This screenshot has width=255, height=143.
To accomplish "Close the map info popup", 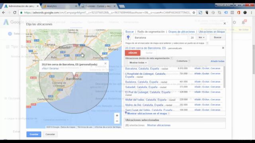I will coord(105,64).
